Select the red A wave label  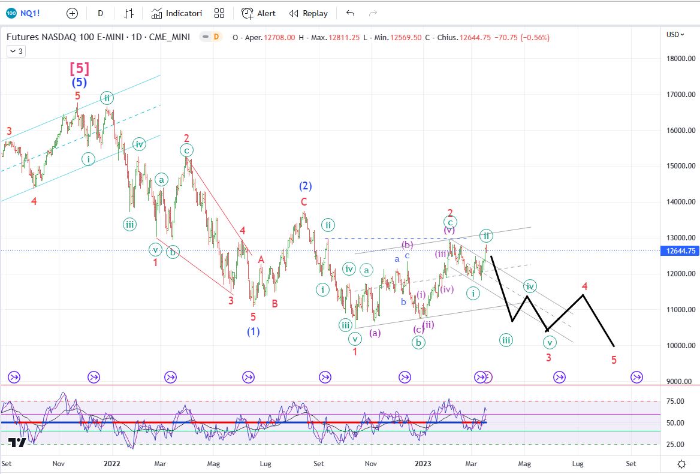pyautogui.click(x=261, y=259)
